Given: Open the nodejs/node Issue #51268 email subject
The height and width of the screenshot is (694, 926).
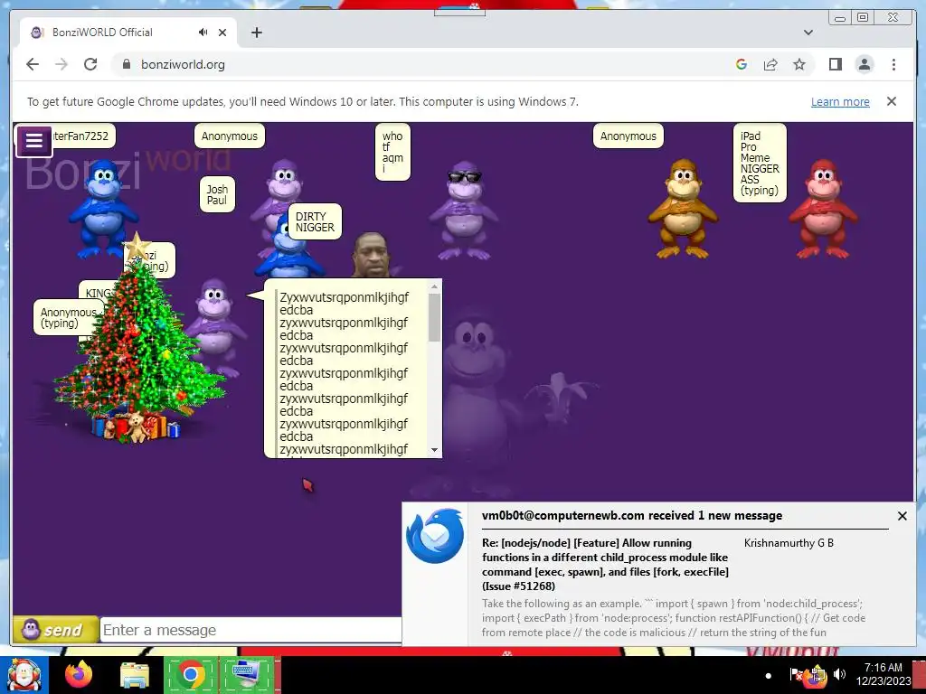Looking at the screenshot, I should (605, 564).
